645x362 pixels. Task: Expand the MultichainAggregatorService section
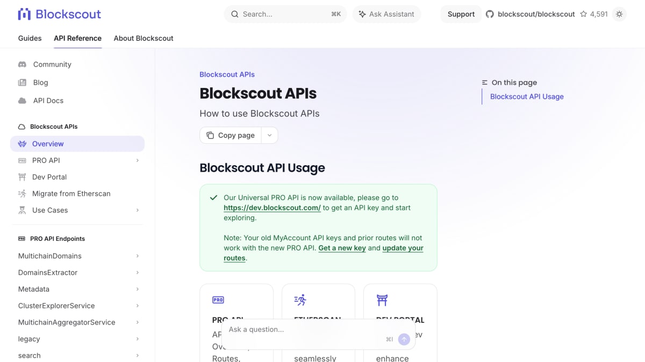[77, 322]
